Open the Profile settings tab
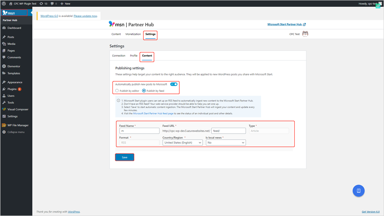 tap(134, 56)
